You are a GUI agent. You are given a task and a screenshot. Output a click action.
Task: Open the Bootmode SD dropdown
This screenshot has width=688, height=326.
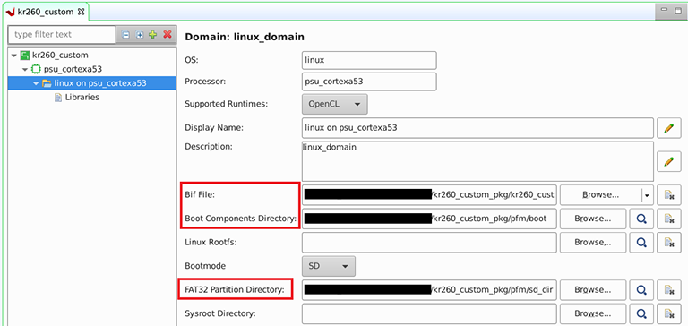329,266
